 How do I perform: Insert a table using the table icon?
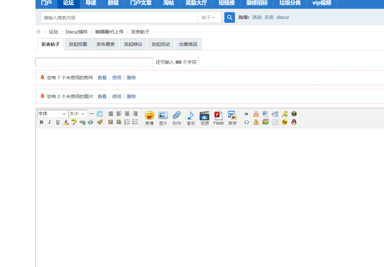click(x=100, y=114)
